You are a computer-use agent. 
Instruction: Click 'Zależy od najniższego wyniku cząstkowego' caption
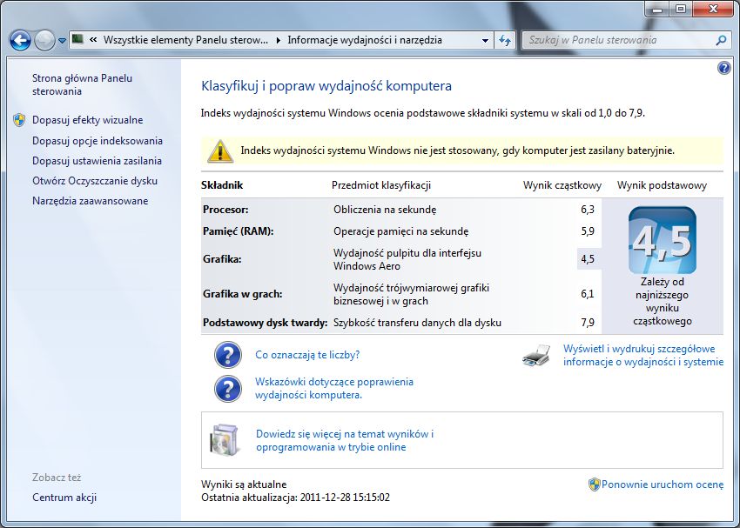(663, 302)
